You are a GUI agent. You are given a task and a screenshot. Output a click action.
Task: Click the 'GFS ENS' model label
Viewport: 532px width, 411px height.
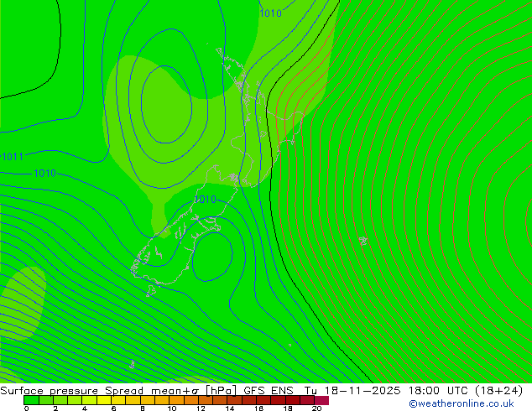tap(269, 391)
